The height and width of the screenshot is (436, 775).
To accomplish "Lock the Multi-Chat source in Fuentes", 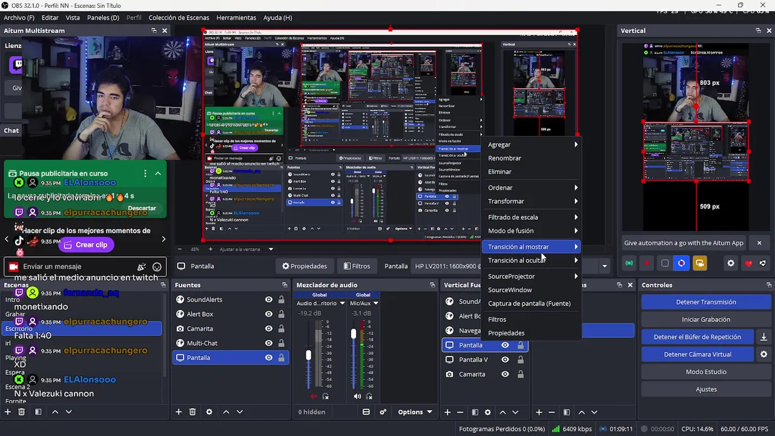I will (282, 343).
